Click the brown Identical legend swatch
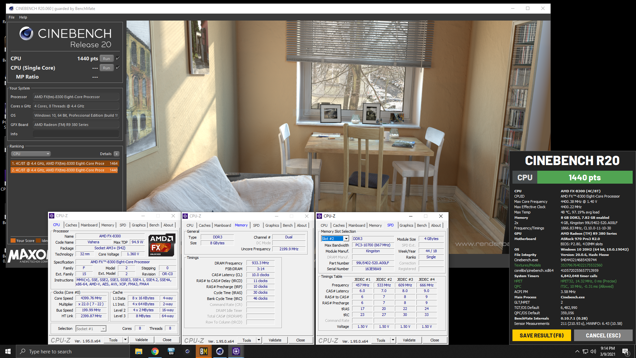This screenshot has width=636, height=358. [x=38, y=241]
